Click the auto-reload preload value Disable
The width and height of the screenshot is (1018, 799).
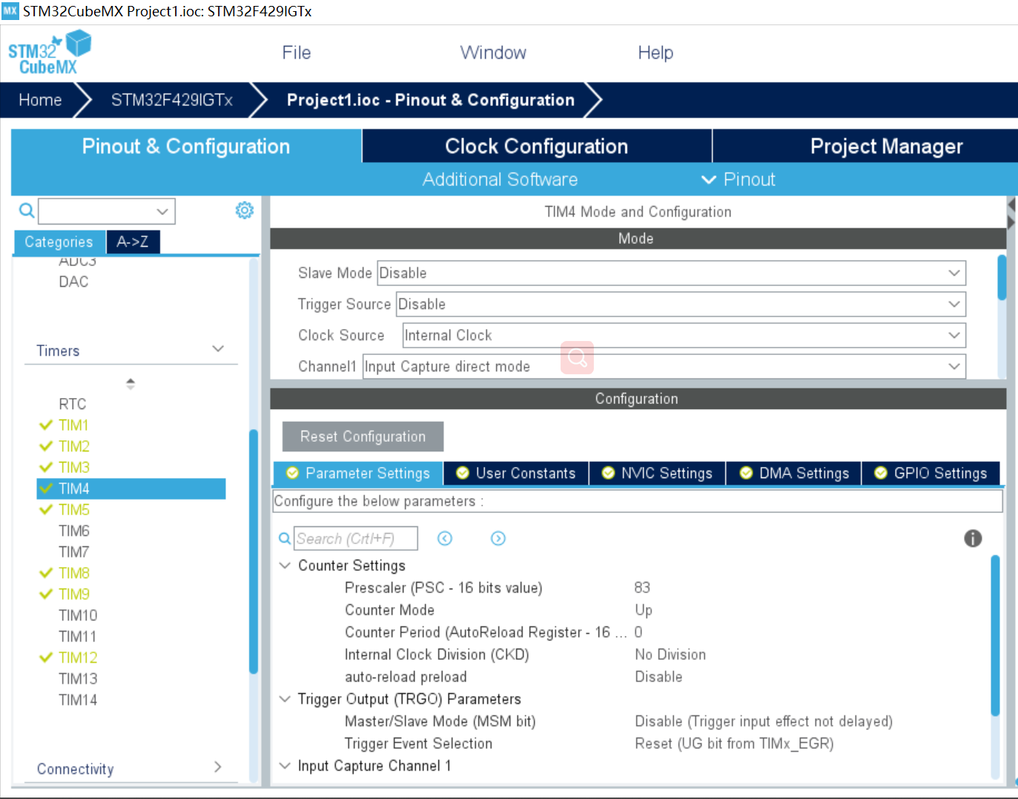(x=658, y=677)
